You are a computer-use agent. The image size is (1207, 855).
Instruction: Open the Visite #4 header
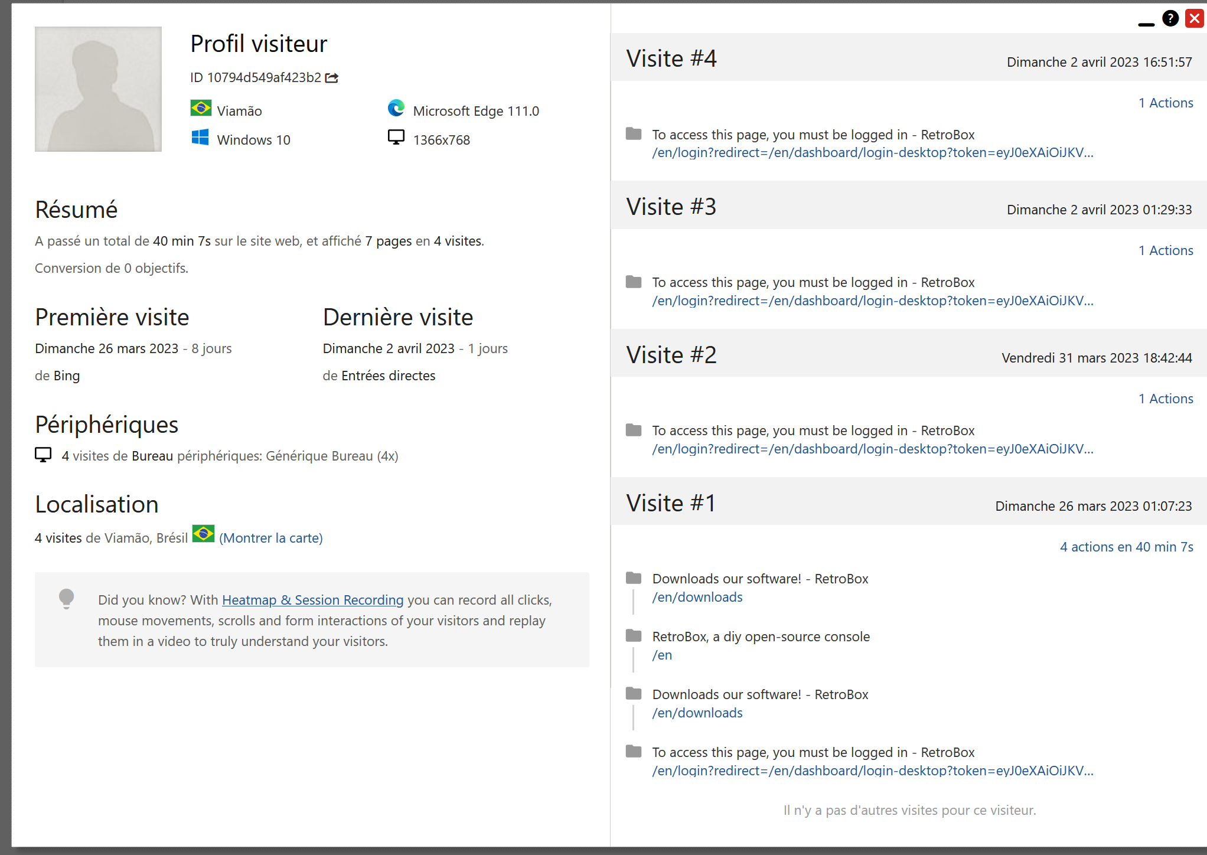tap(671, 58)
